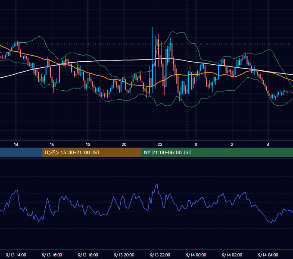Select the 18 hour axis label

88,145
